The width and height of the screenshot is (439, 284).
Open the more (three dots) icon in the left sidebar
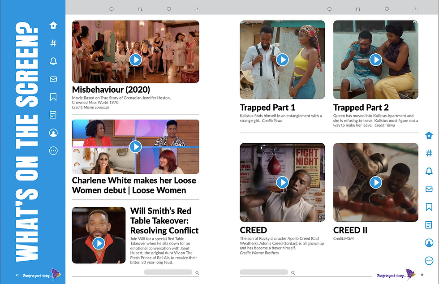tap(53, 151)
